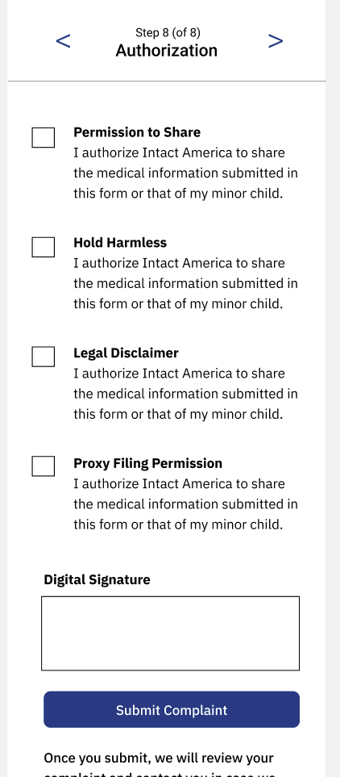Screen dimensions: 340x777
Task: Click the Digital Signature field label
Action: tap(97, 580)
